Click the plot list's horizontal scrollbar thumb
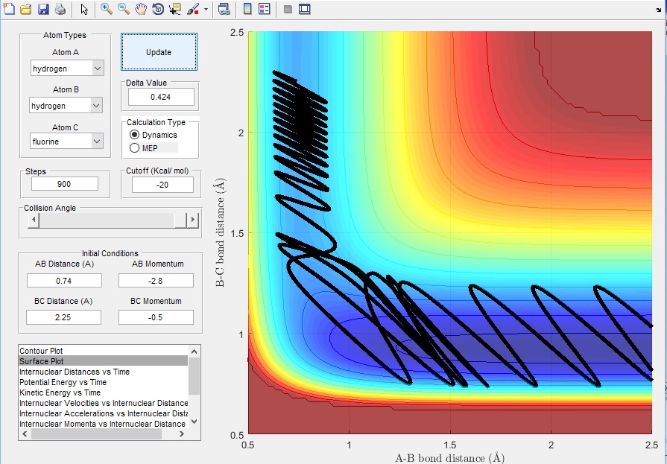 (x=97, y=433)
